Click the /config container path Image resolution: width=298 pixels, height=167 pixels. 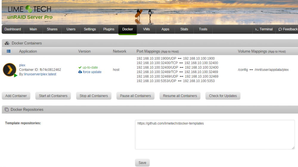coord(243,70)
